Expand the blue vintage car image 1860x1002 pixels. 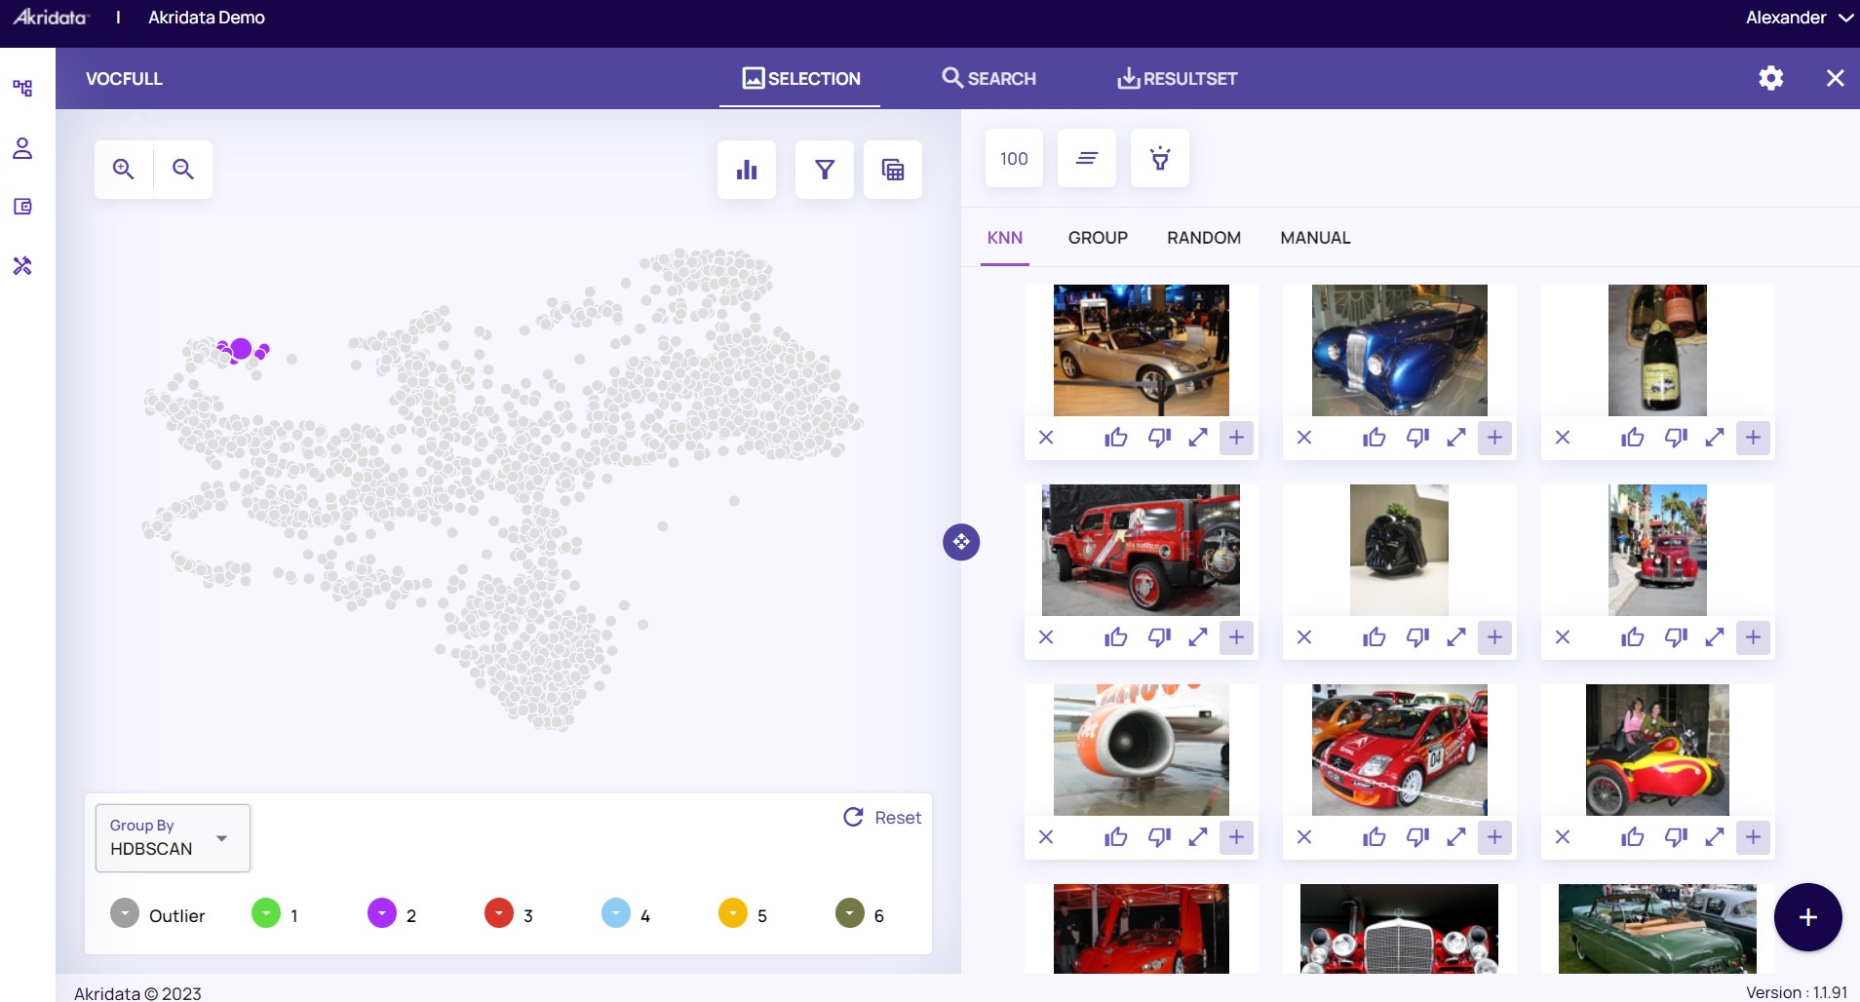tap(1456, 438)
